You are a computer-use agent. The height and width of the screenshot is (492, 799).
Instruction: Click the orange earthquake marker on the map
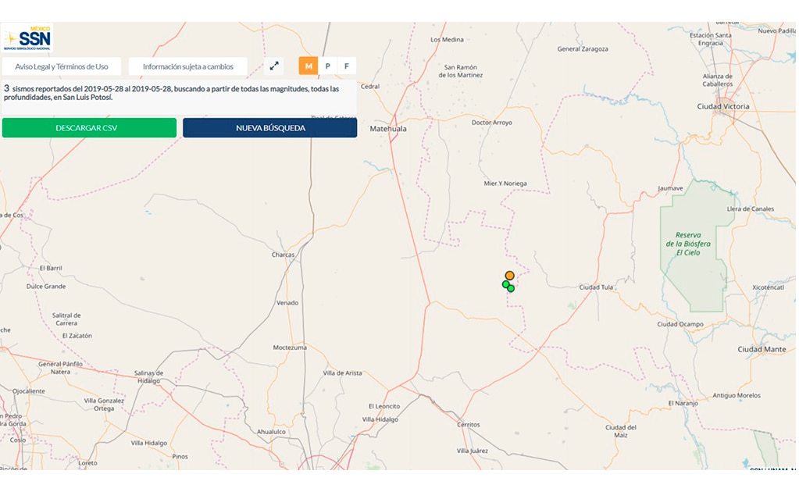(510, 276)
